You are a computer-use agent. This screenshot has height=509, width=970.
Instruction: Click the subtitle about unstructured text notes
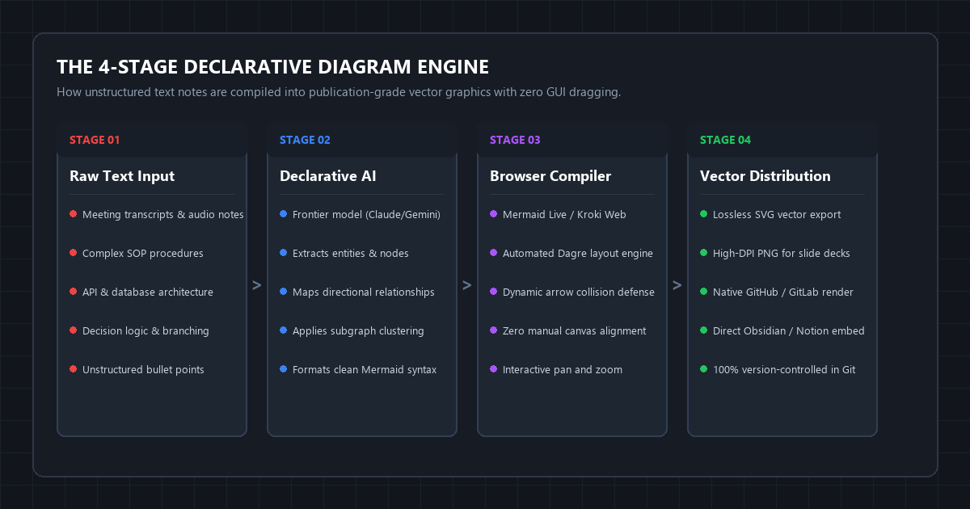coord(339,92)
